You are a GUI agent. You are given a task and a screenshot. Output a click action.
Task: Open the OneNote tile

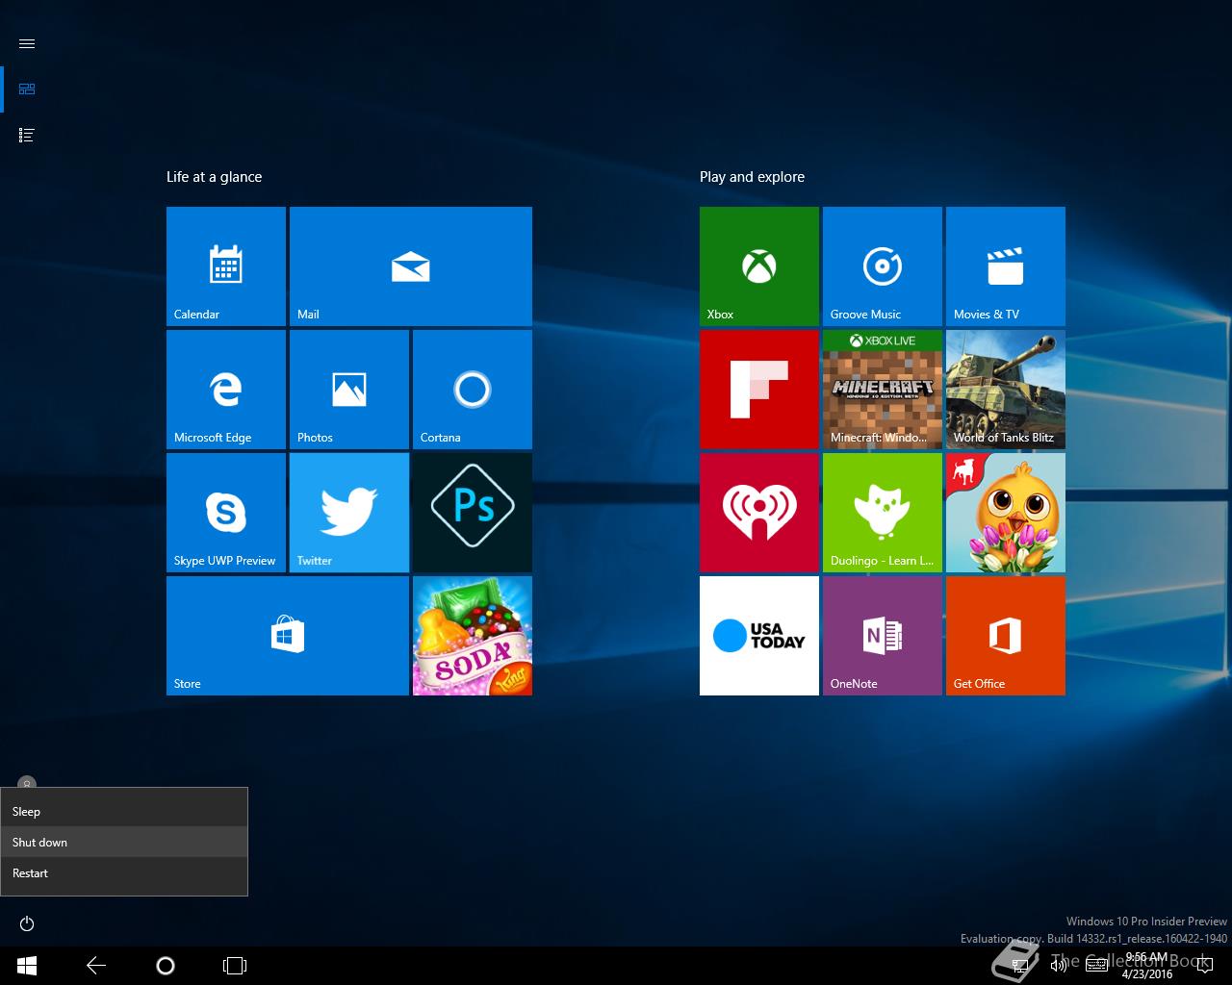(x=882, y=636)
